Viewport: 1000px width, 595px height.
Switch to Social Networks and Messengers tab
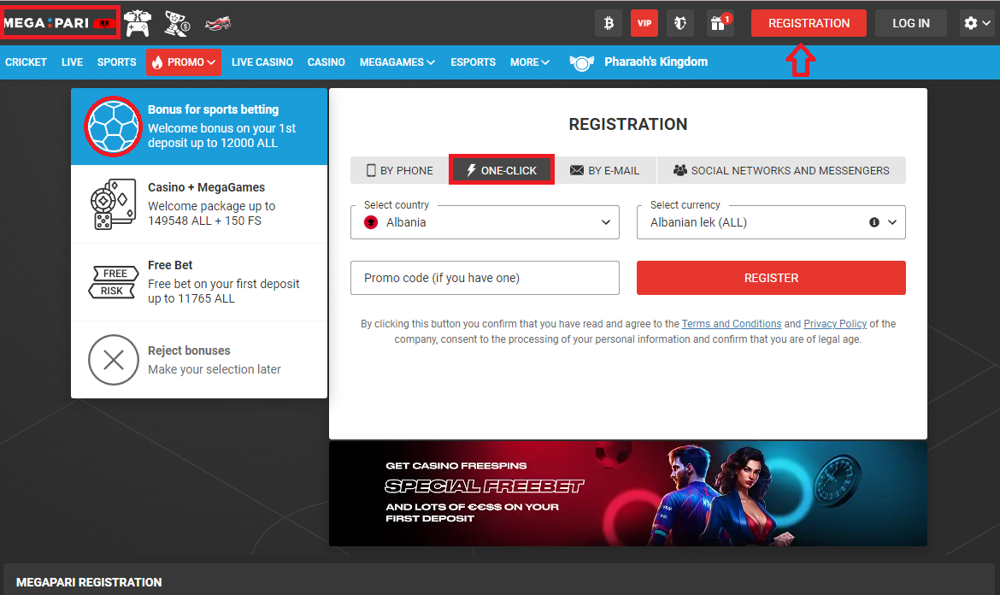(x=781, y=170)
